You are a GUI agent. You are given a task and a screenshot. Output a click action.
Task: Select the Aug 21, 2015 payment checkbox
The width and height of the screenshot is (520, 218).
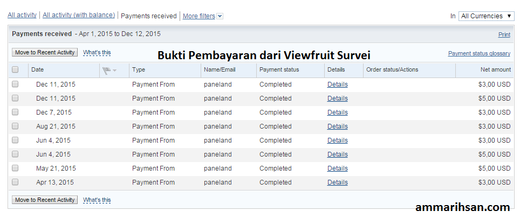(15, 126)
